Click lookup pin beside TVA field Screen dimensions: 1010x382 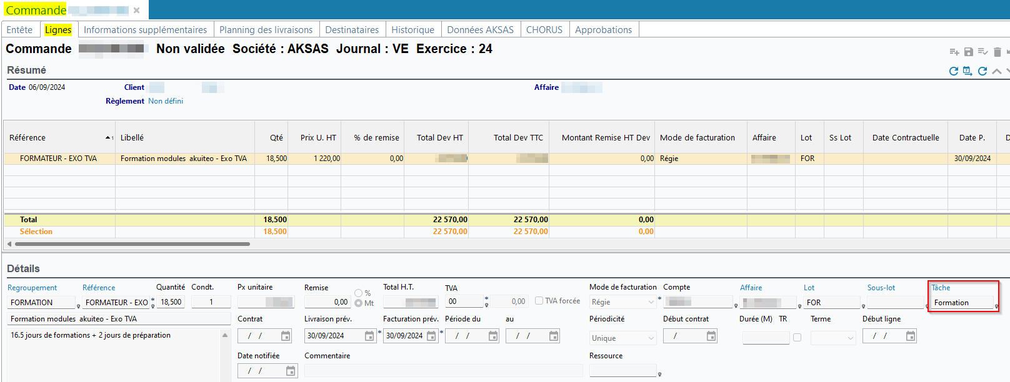[x=486, y=306]
